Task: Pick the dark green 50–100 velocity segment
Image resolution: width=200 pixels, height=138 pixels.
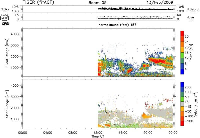Action: click(182, 94)
